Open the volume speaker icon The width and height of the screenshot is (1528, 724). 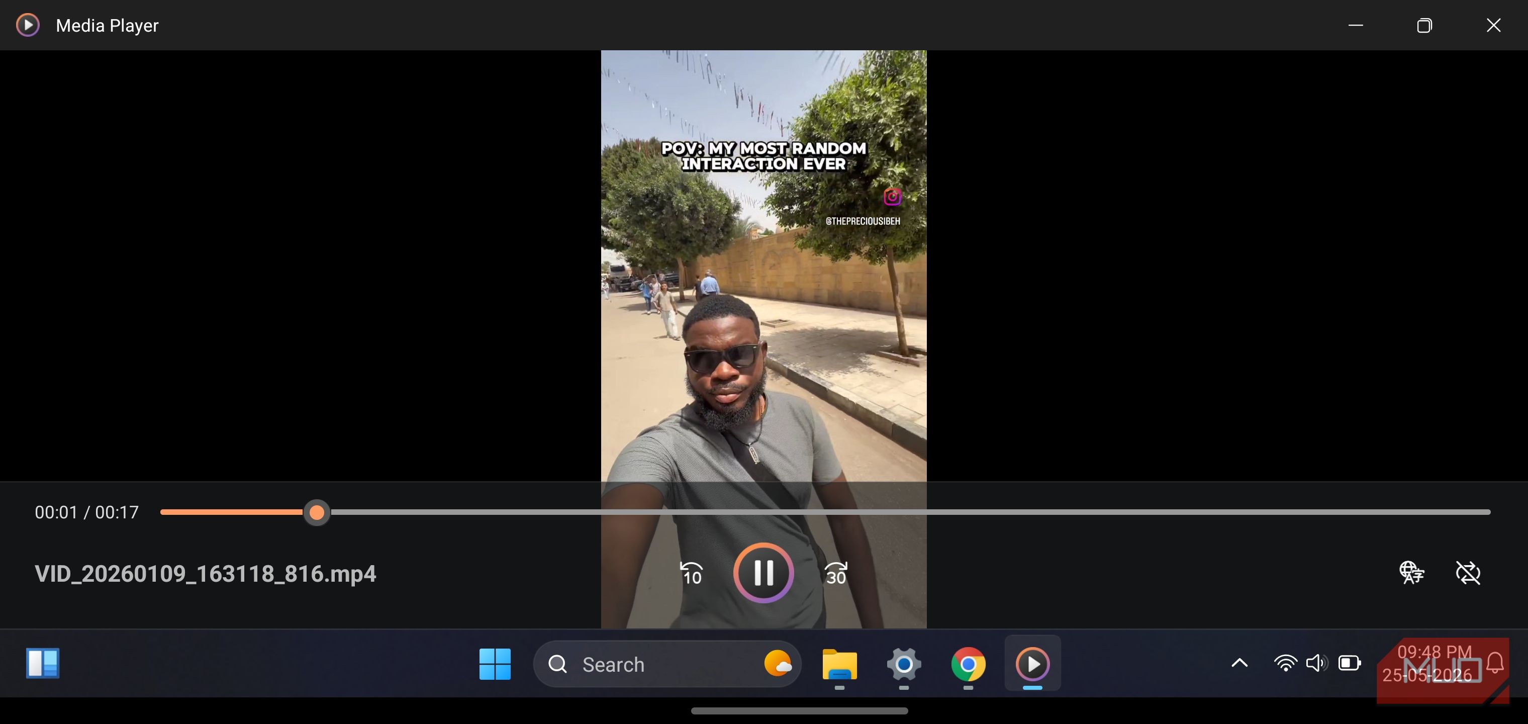[x=1317, y=663]
